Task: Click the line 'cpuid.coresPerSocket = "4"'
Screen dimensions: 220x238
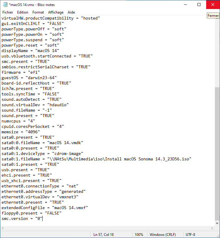Action: [x=32, y=126]
